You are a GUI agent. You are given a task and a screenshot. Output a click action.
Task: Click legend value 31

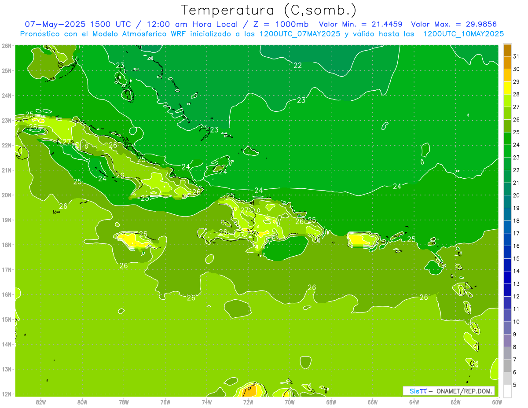point(516,56)
